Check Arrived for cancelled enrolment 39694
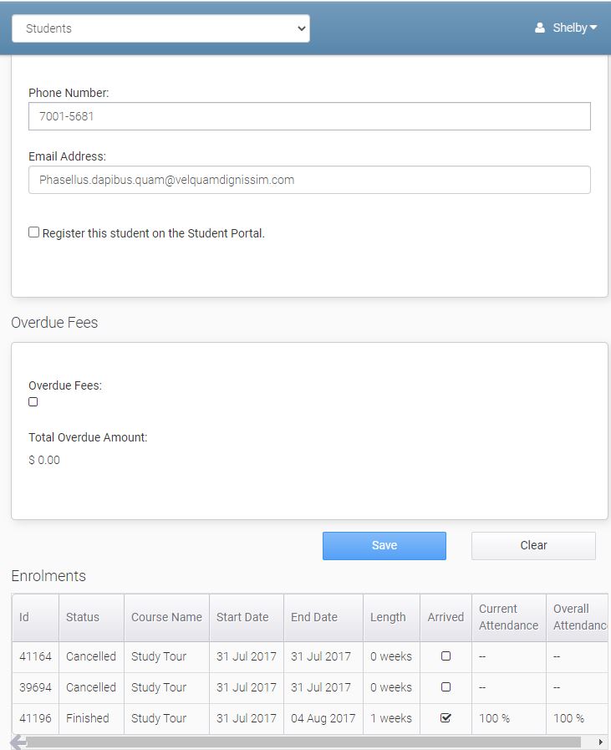The image size is (611, 750). [x=446, y=687]
